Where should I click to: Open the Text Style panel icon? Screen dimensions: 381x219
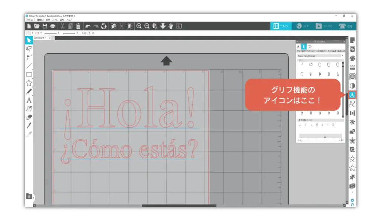[352, 95]
